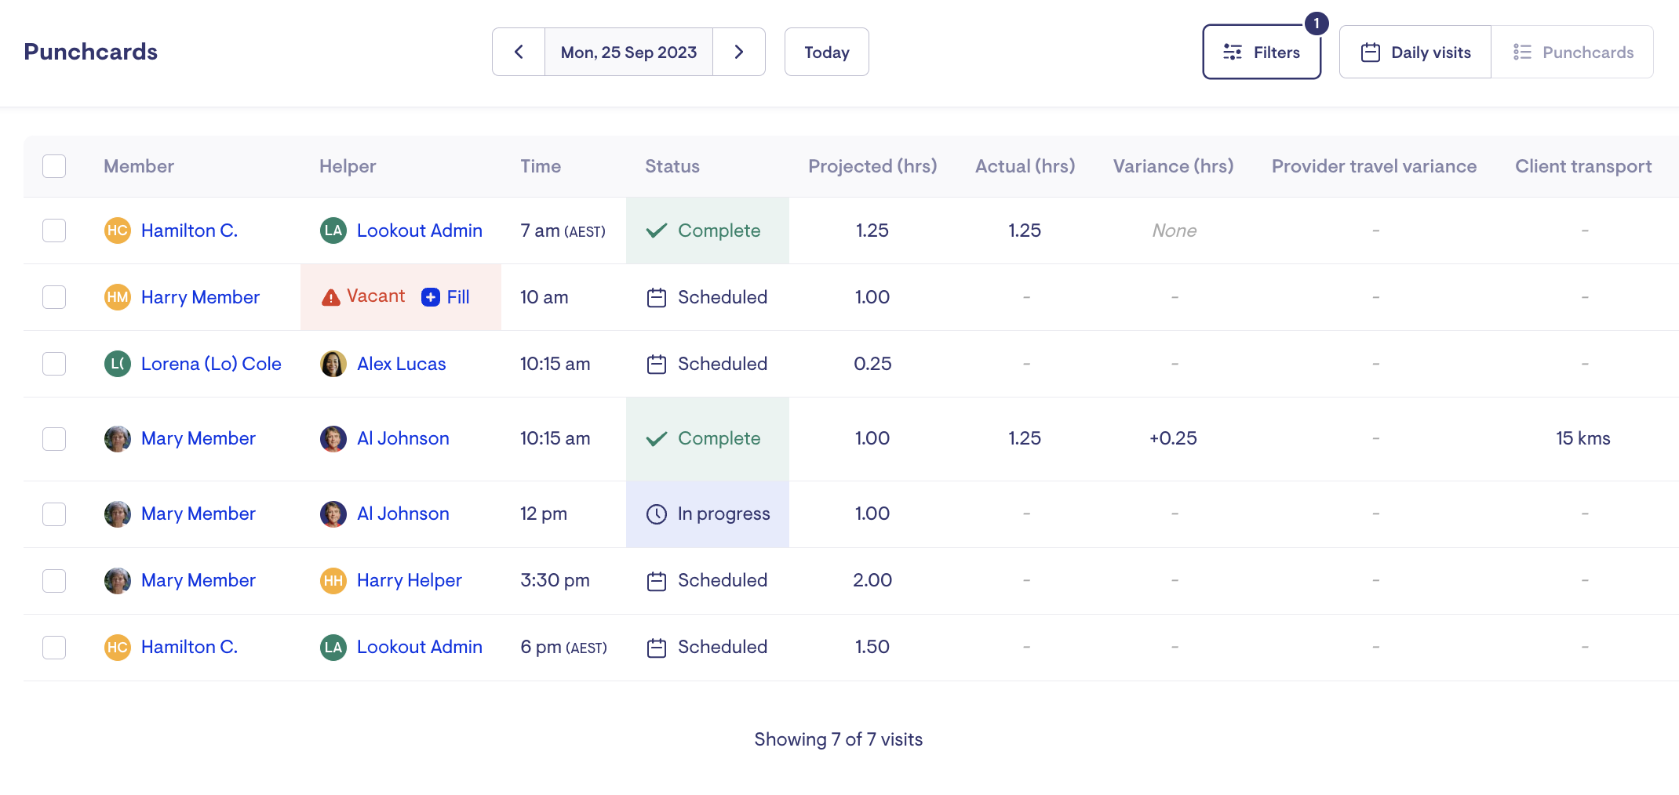Click the red Vacant warning triangle icon
This screenshot has width=1679, height=795.
[331, 298]
